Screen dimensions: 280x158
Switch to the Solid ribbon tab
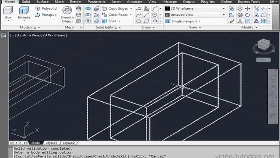tap(26, 2)
